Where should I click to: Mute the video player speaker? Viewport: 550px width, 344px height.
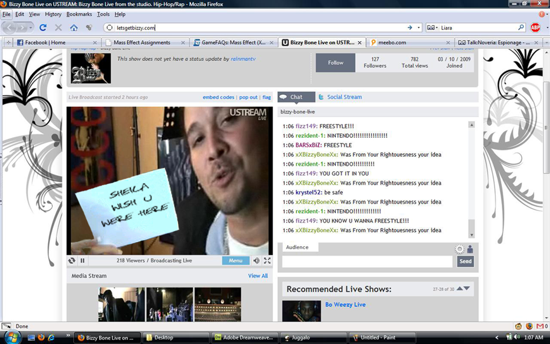pos(257,261)
